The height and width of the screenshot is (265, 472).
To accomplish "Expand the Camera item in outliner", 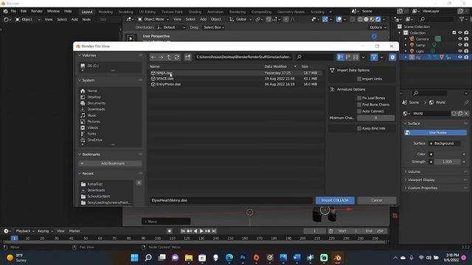I will point(406,39).
